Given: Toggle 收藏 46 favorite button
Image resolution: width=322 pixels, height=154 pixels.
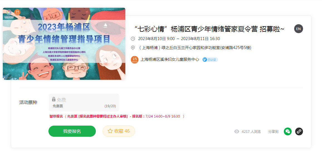Looking at the screenshot, I should [119, 131].
